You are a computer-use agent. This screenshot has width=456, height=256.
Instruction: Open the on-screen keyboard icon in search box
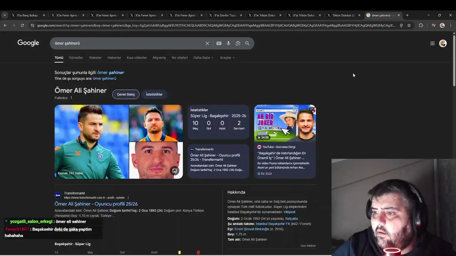(x=219, y=43)
